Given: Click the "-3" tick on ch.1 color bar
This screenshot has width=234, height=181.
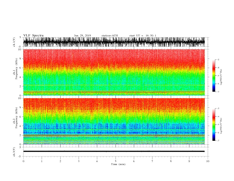Looking at the screenshot, I should (218, 59).
